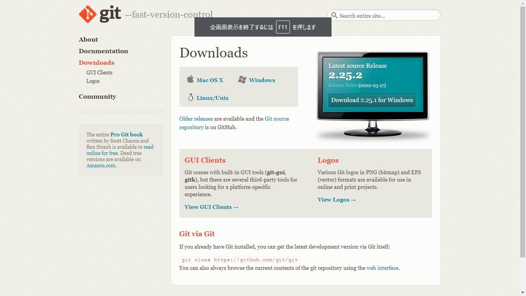526x296 pixels.
Task: Click View Logos link
Action: 337,200
